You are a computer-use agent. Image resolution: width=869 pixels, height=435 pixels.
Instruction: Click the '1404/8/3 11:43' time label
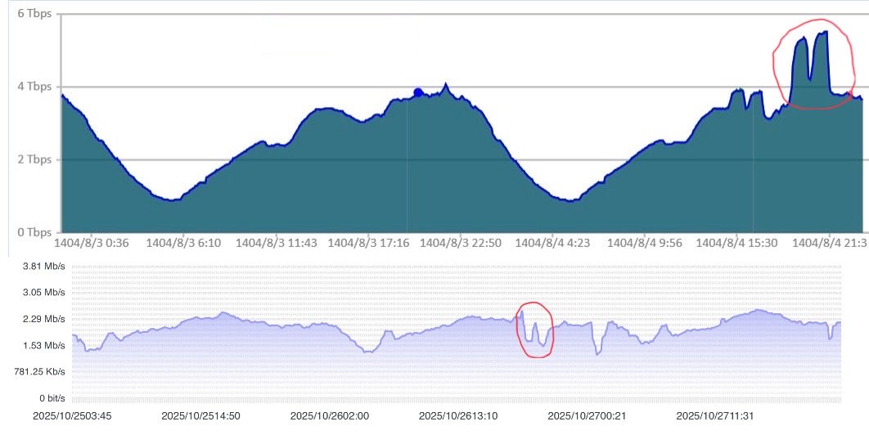[276, 244]
